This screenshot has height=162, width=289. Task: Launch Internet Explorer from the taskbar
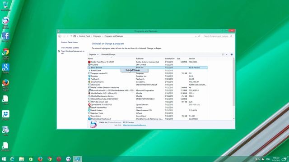tap(12, 159)
